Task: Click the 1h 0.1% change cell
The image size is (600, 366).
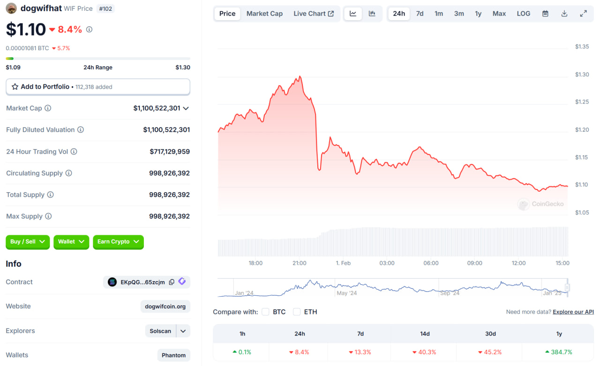Action: pyautogui.click(x=242, y=352)
